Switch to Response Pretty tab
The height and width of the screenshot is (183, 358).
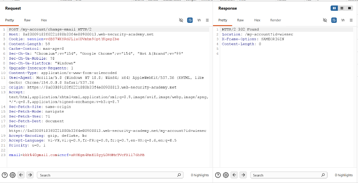pyautogui.click(x=222, y=20)
